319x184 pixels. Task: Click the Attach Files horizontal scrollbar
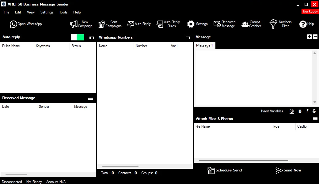click(243, 160)
